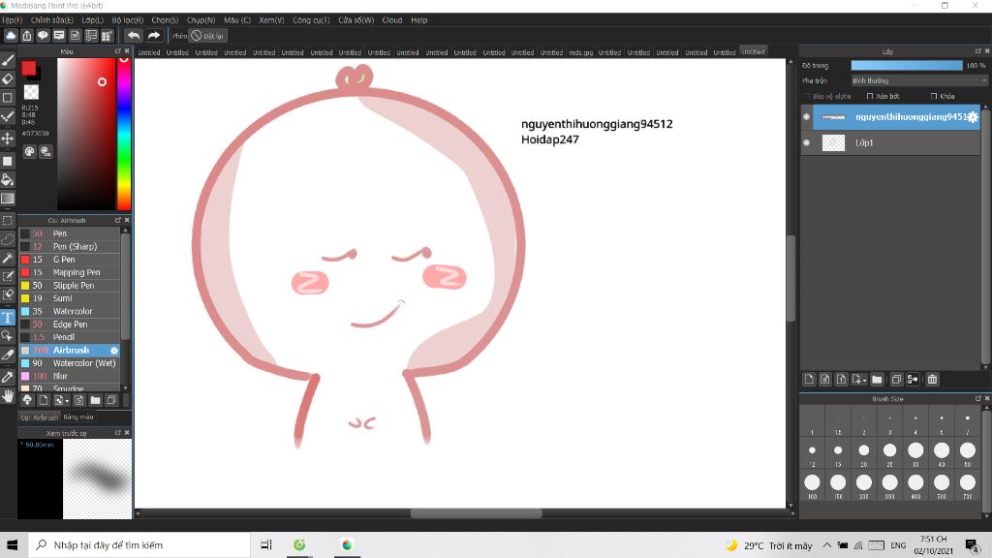Click the Undo arrow in toolbar
This screenshot has height=558, width=992.
click(x=134, y=36)
